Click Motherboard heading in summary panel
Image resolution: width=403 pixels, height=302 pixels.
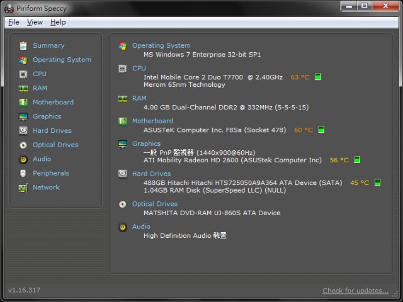point(152,121)
